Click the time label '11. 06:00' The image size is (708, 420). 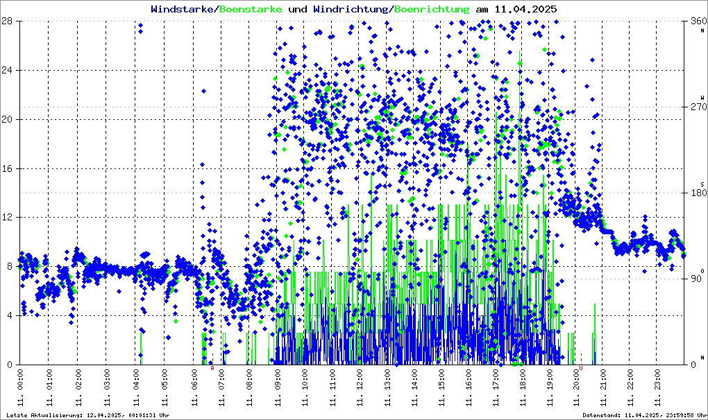194,388
